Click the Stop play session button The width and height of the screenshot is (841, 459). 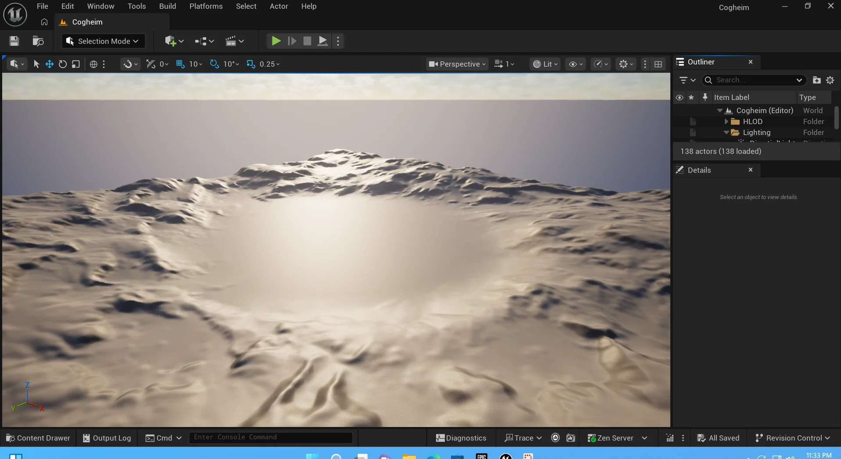307,41
